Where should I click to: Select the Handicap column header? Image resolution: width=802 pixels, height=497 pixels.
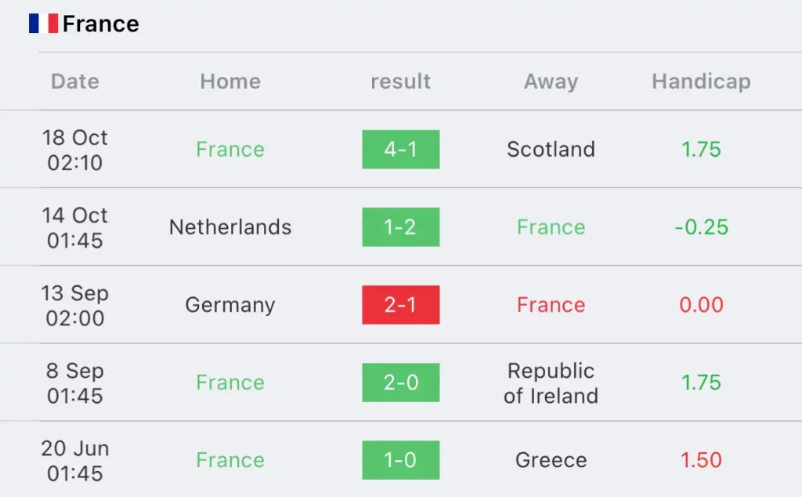pyautogui.click(x=701, y=82)
